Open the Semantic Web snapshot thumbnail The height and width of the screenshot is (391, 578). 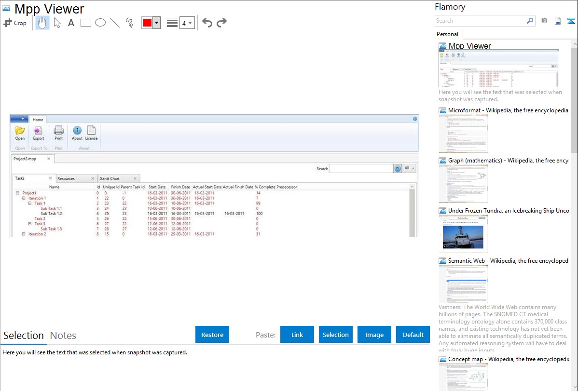(463, 284)
